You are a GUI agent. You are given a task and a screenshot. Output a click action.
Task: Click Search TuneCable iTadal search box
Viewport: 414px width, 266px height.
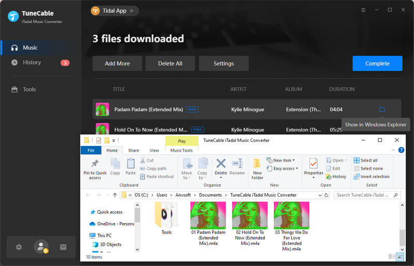[367, 195]
